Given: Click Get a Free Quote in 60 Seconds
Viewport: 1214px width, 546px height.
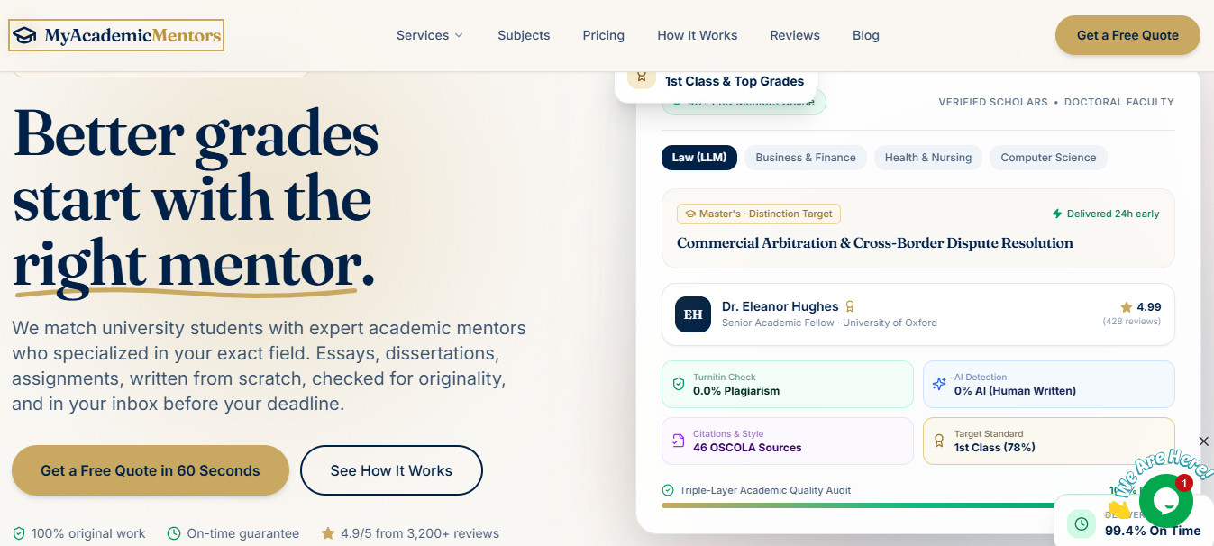Looking at the screenshot, I should tap(151, 470).
